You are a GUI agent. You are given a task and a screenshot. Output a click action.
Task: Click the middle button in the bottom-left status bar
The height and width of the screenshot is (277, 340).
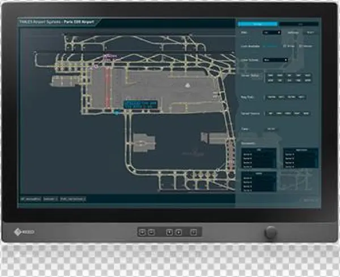pyautogui.click(x=50, y=199)
